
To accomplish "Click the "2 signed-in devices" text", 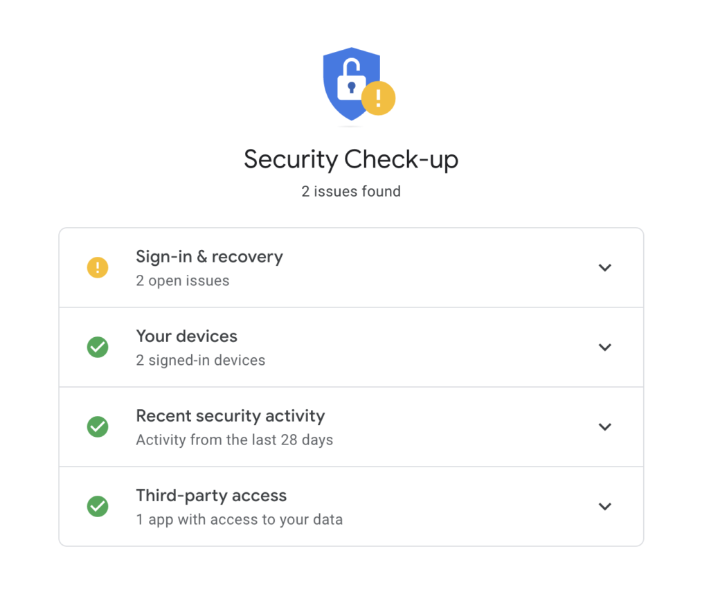I will click(x=200, y=361).
